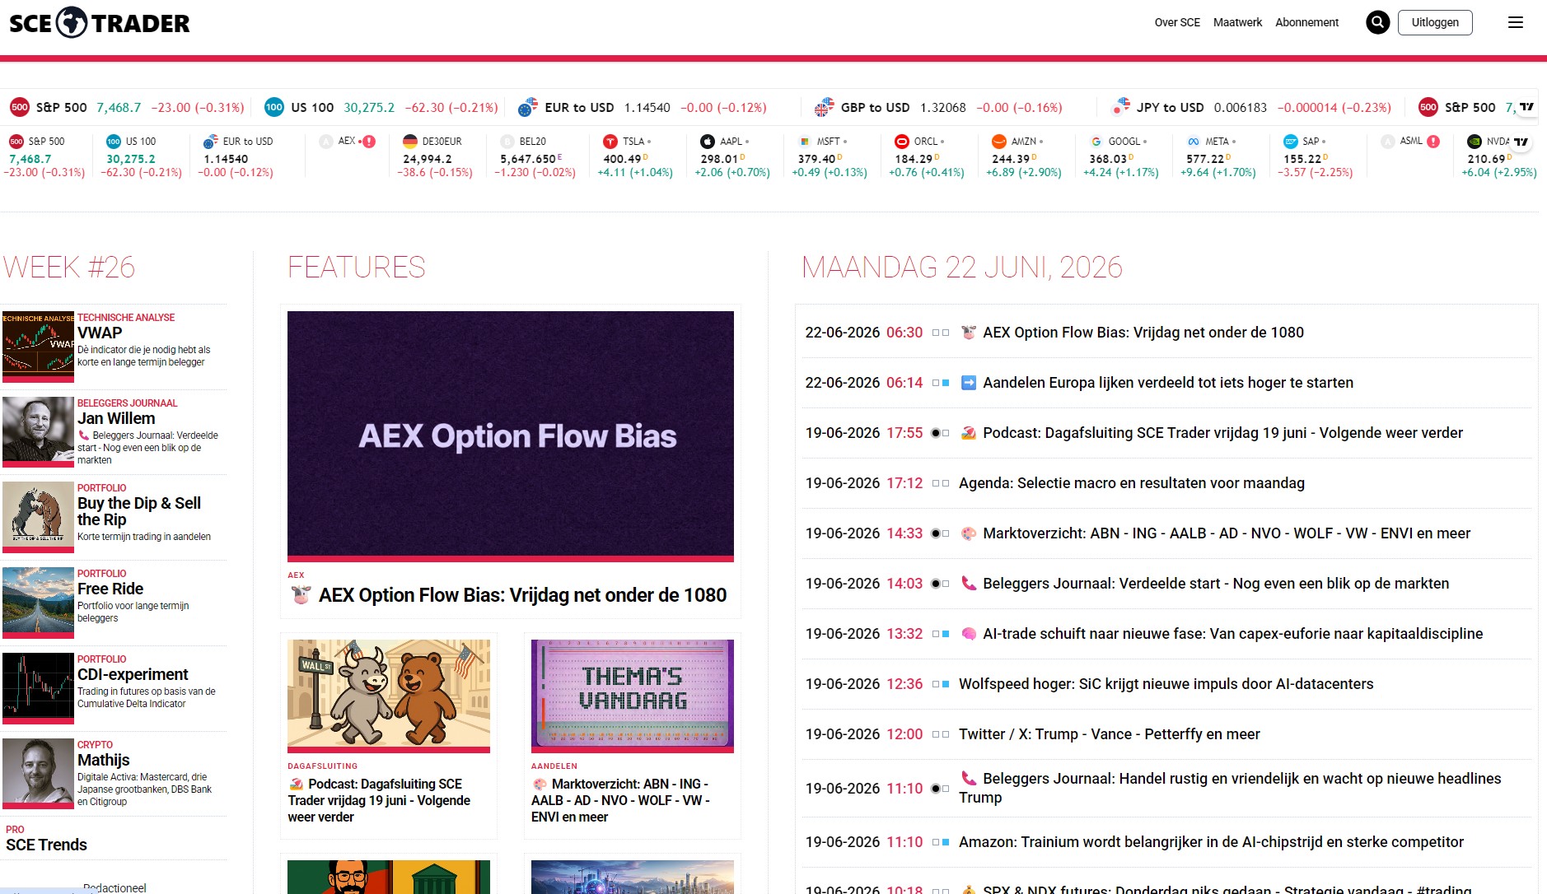Select the GBP to USD flag icon
Screen dimensions: 1547x894
pyautogui.click(x=824, y=107)
